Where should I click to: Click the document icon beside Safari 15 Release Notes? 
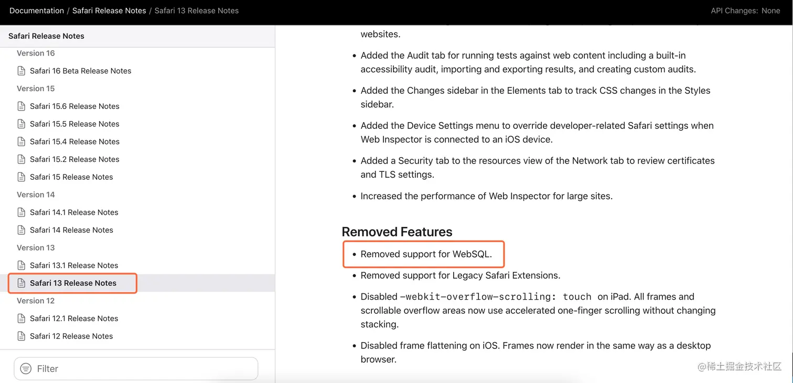[22, 177]
